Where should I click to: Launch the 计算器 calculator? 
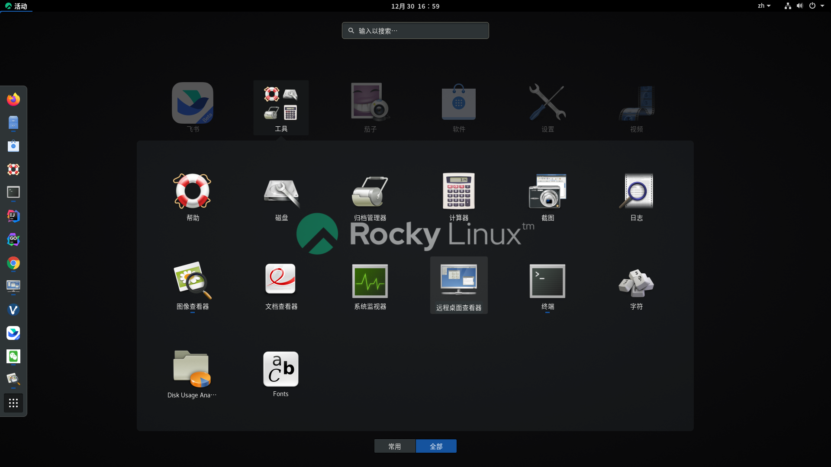click(459, 197)
